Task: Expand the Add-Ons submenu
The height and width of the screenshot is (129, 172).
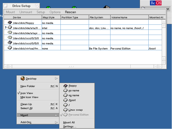Action: click(x=56, y=122)
